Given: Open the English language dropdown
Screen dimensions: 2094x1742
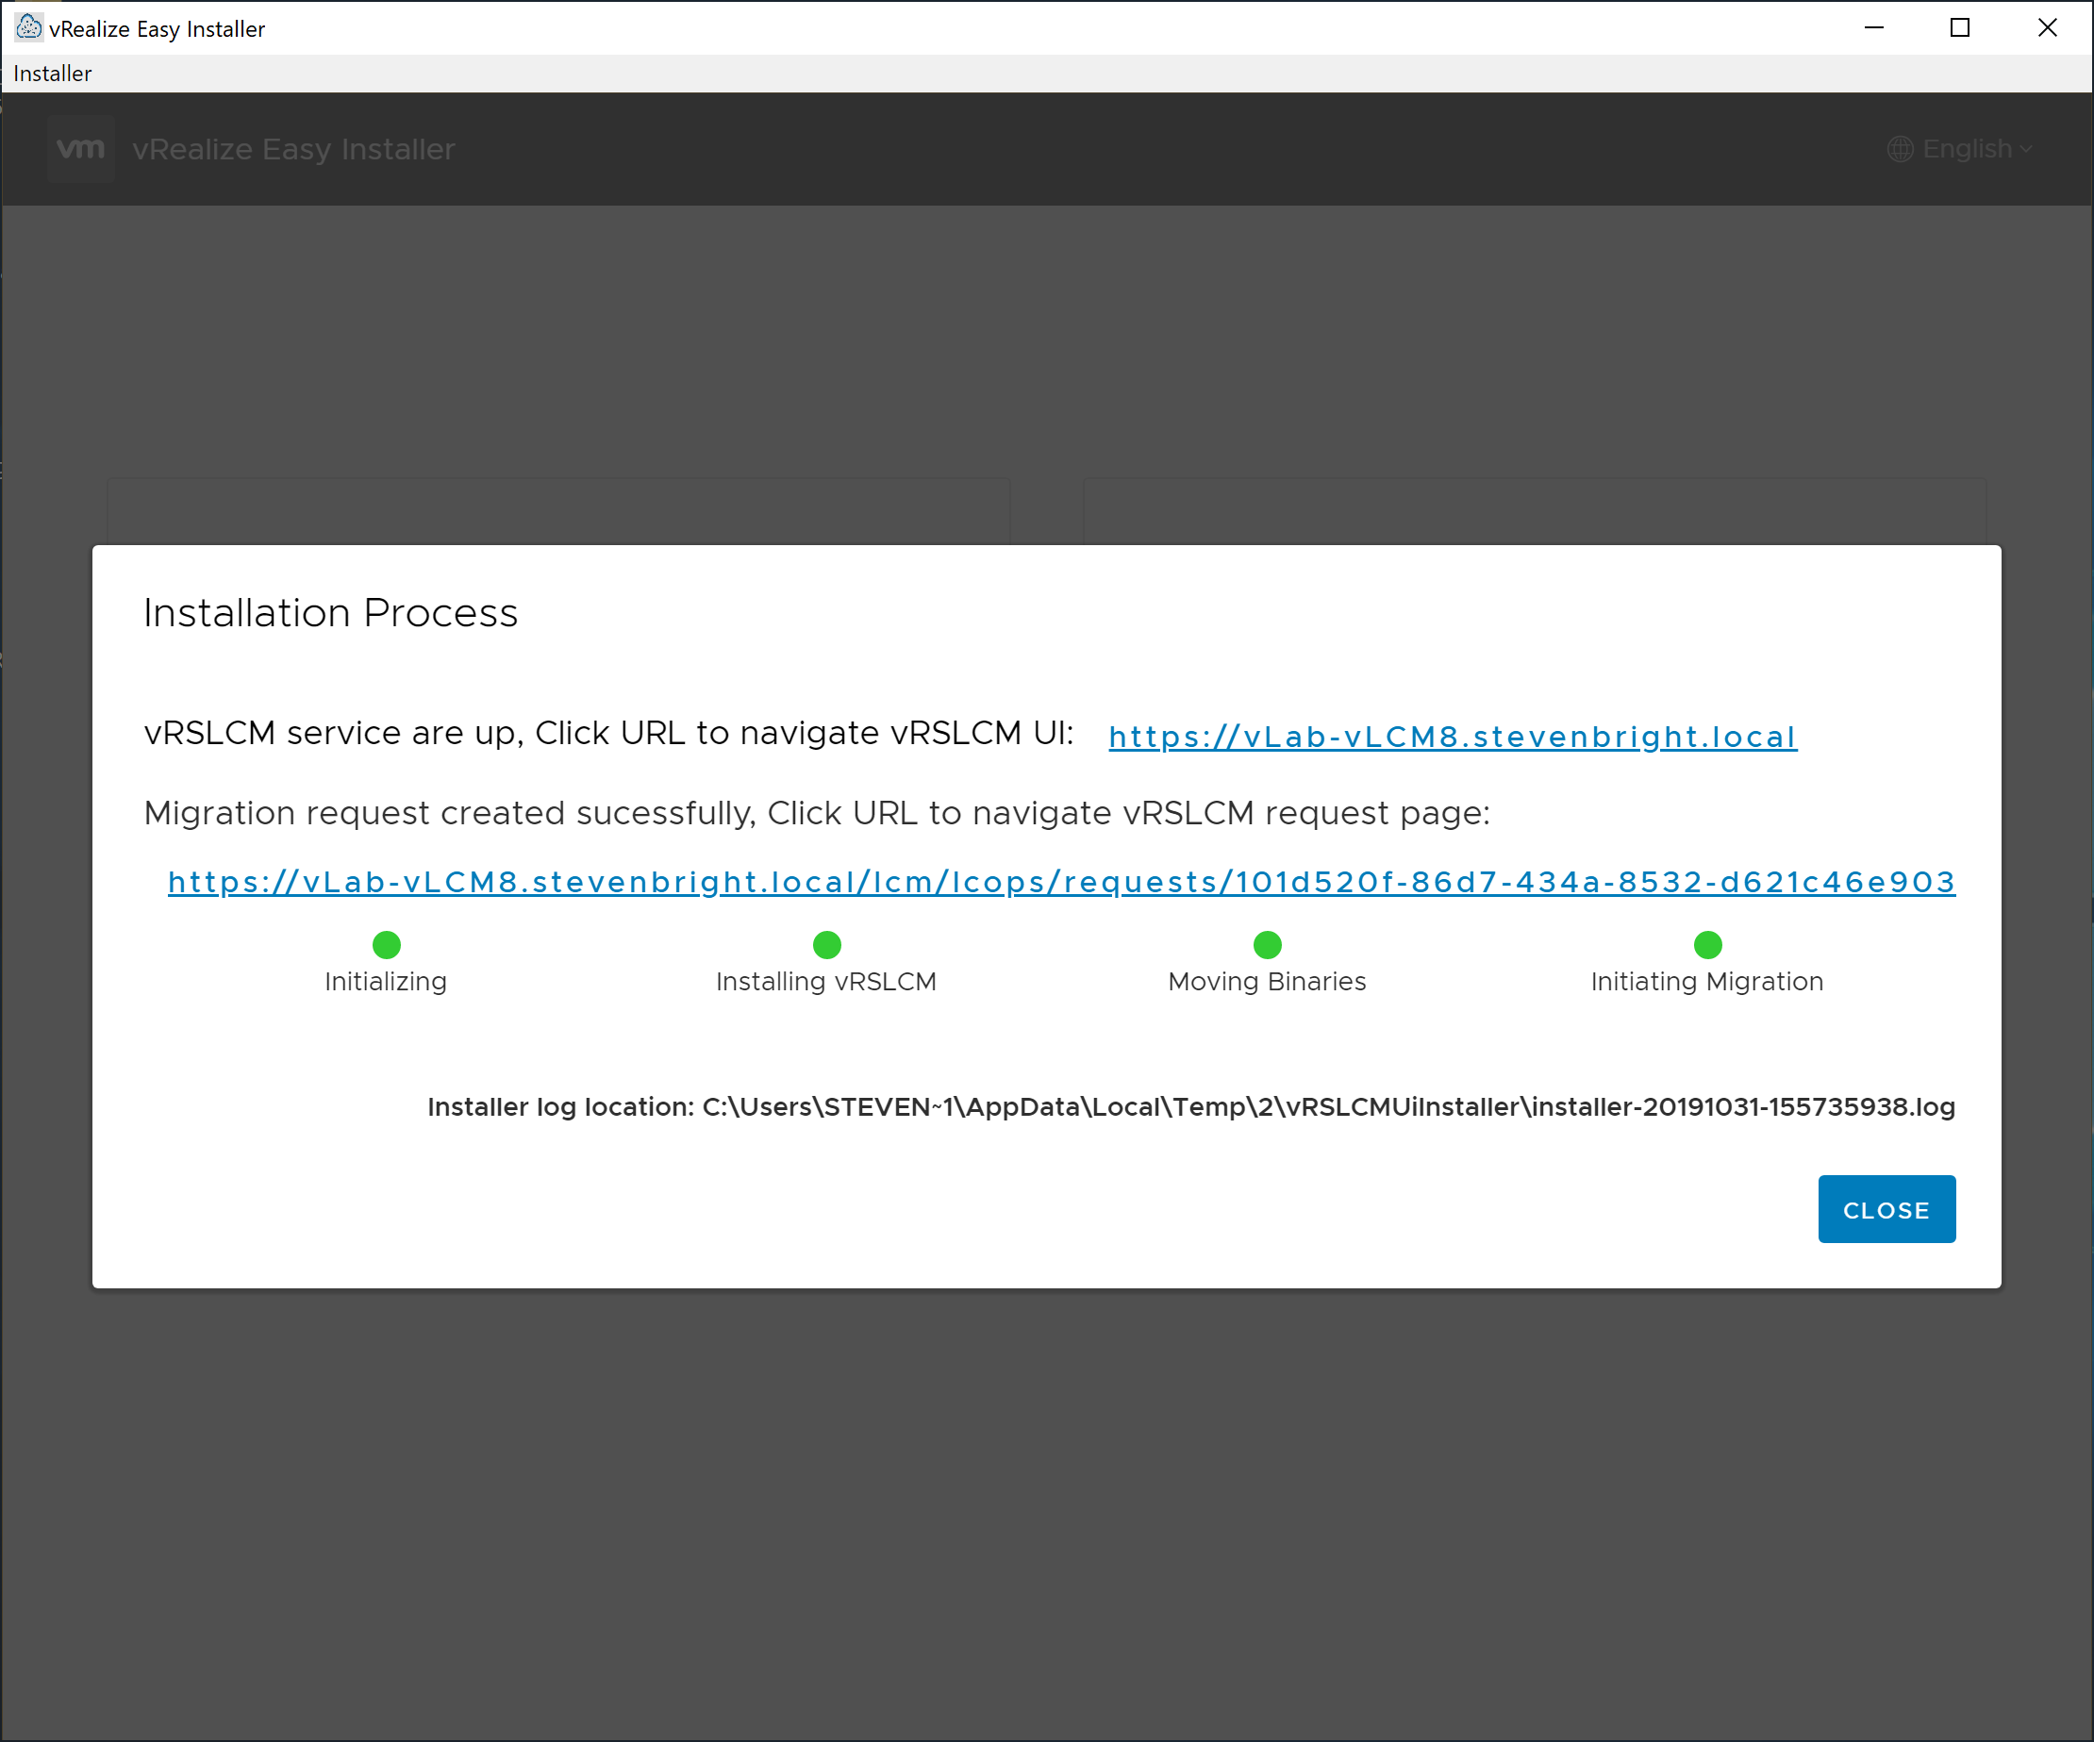Looking at the screenshot, I should (x=1967, y=149).
